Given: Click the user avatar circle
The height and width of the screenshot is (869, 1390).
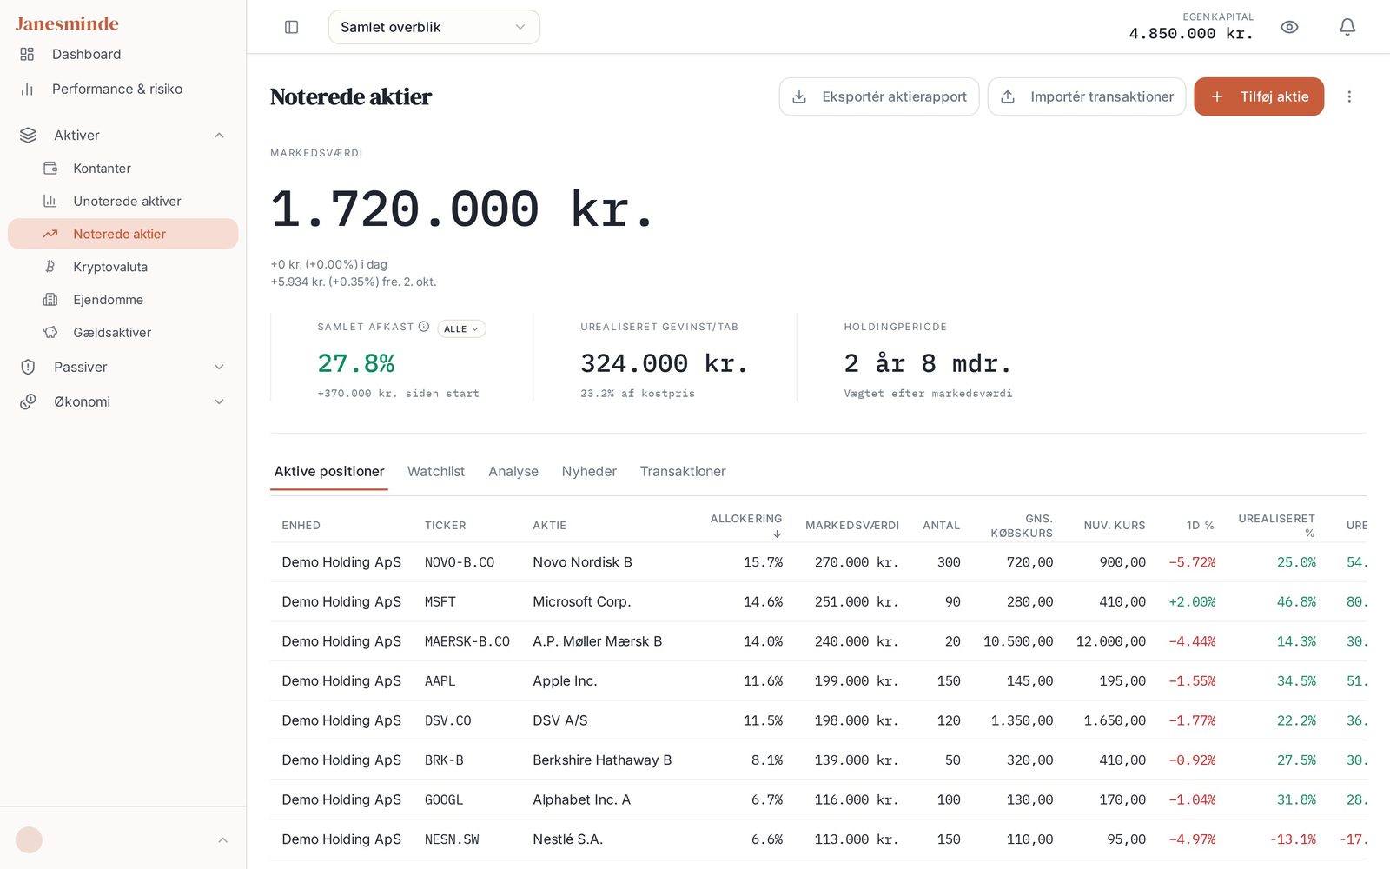Looking at the screenshot, I should (30, 840).
